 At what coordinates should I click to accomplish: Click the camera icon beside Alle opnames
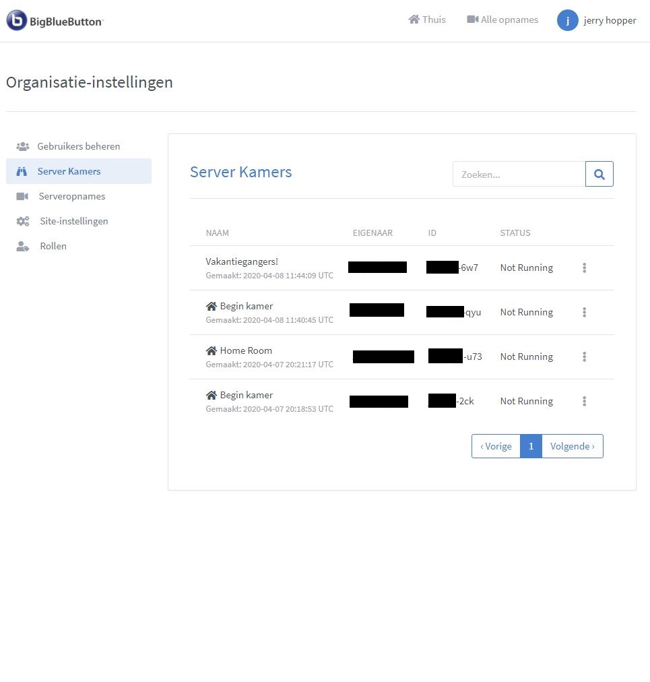[472, 20]
